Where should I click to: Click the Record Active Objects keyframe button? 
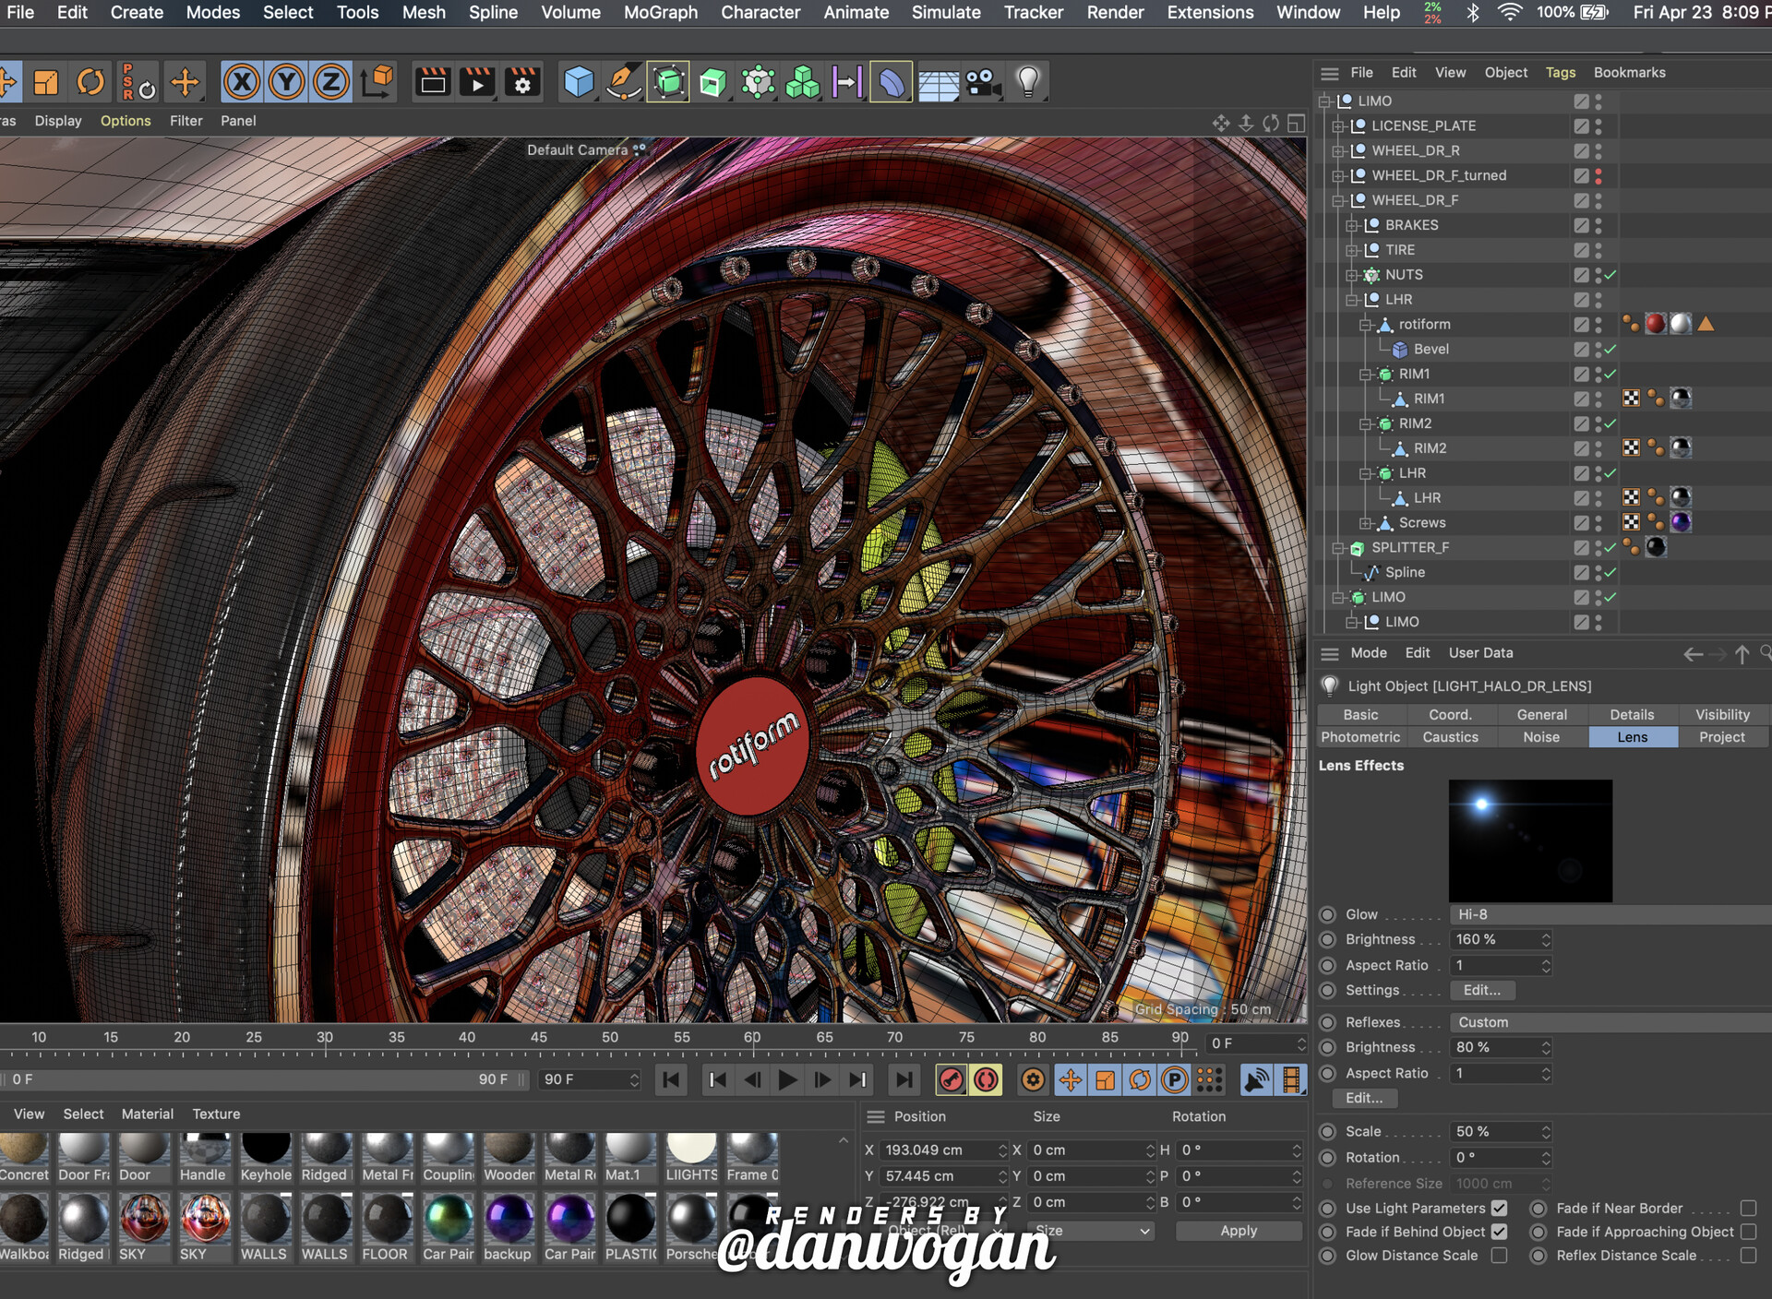coord(951,1079)
